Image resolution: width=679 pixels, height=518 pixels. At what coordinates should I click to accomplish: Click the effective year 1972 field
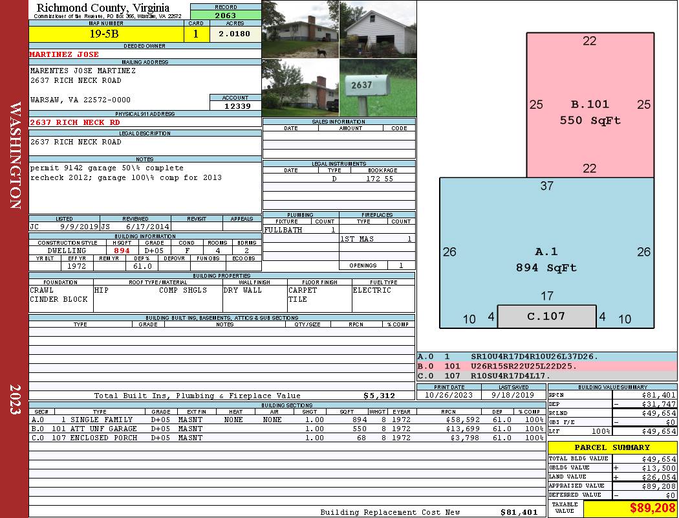[77, 266]
